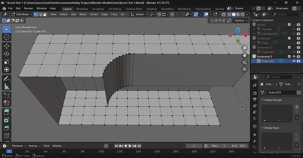Pick the Transform tool

[7, 70]
